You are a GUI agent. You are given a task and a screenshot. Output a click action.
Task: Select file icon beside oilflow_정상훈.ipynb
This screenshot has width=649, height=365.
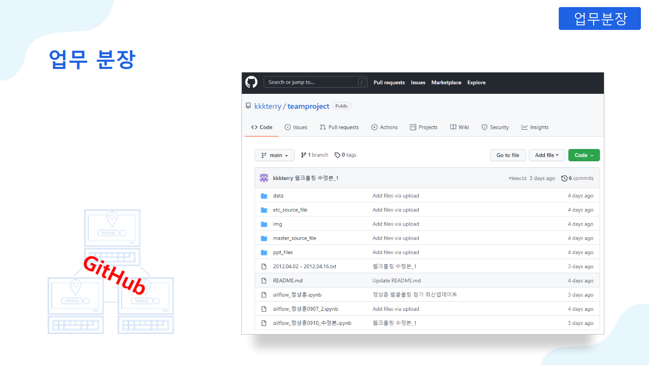click(264, 295)
